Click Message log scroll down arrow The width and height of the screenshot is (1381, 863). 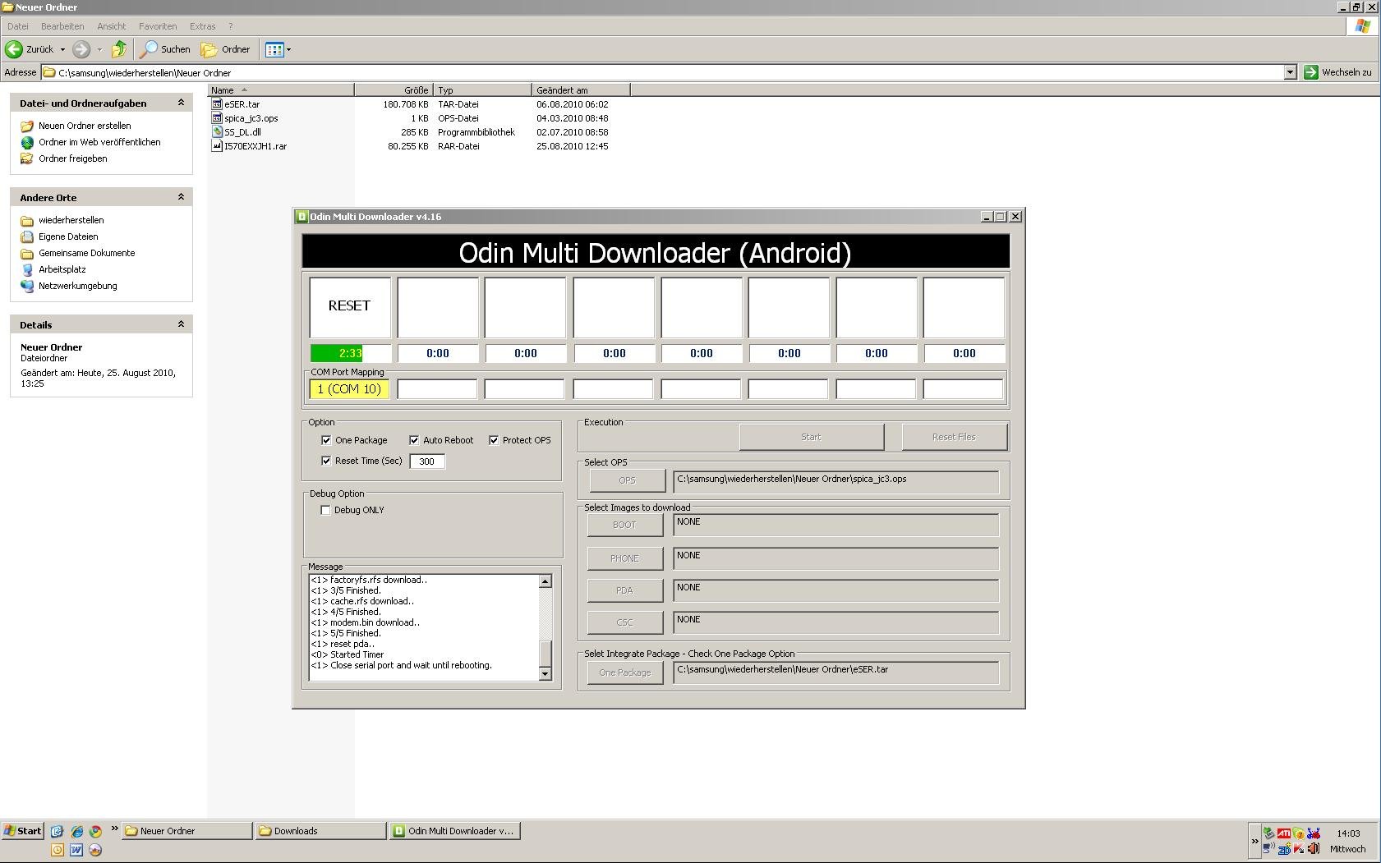545,674
